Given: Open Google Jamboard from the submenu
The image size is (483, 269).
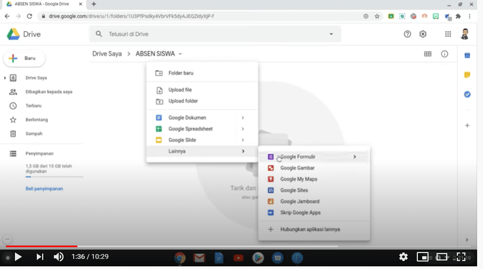Looking at the screenshot, I should point(314,201).
